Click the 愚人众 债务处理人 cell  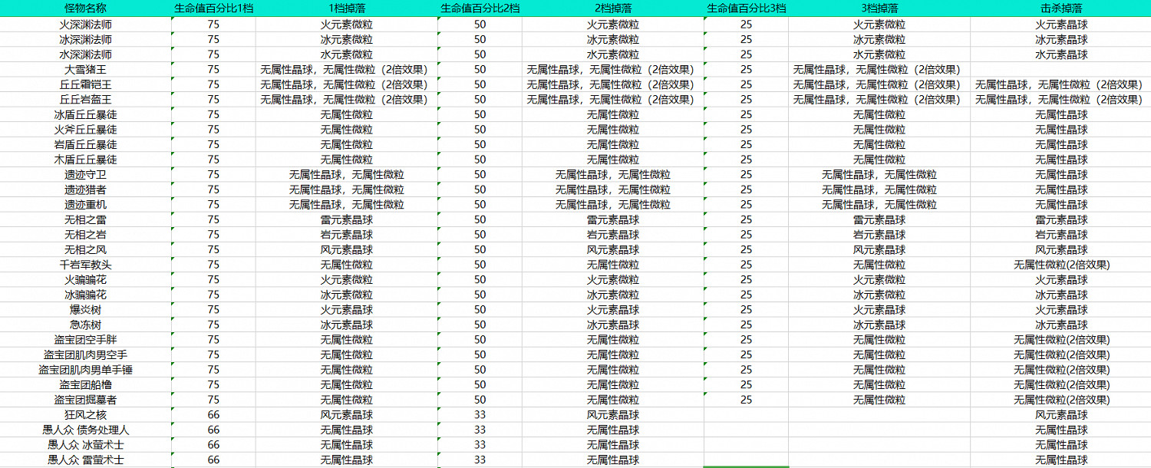[x=85, y=430]
